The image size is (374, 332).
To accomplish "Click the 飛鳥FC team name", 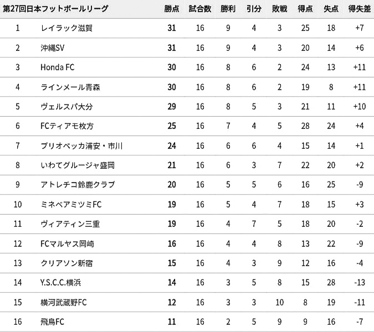I will coord(53,321).
